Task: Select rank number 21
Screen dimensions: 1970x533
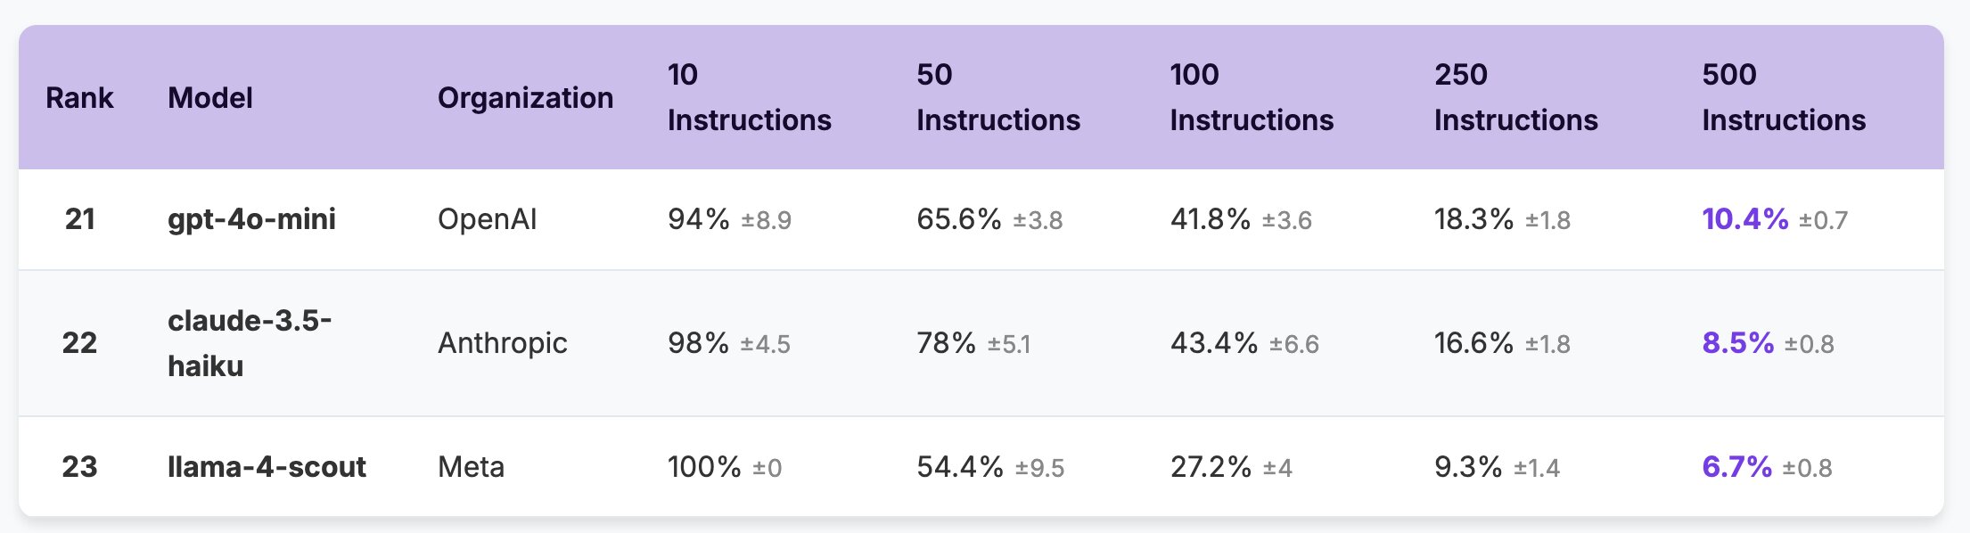Action: coord(79,219)
